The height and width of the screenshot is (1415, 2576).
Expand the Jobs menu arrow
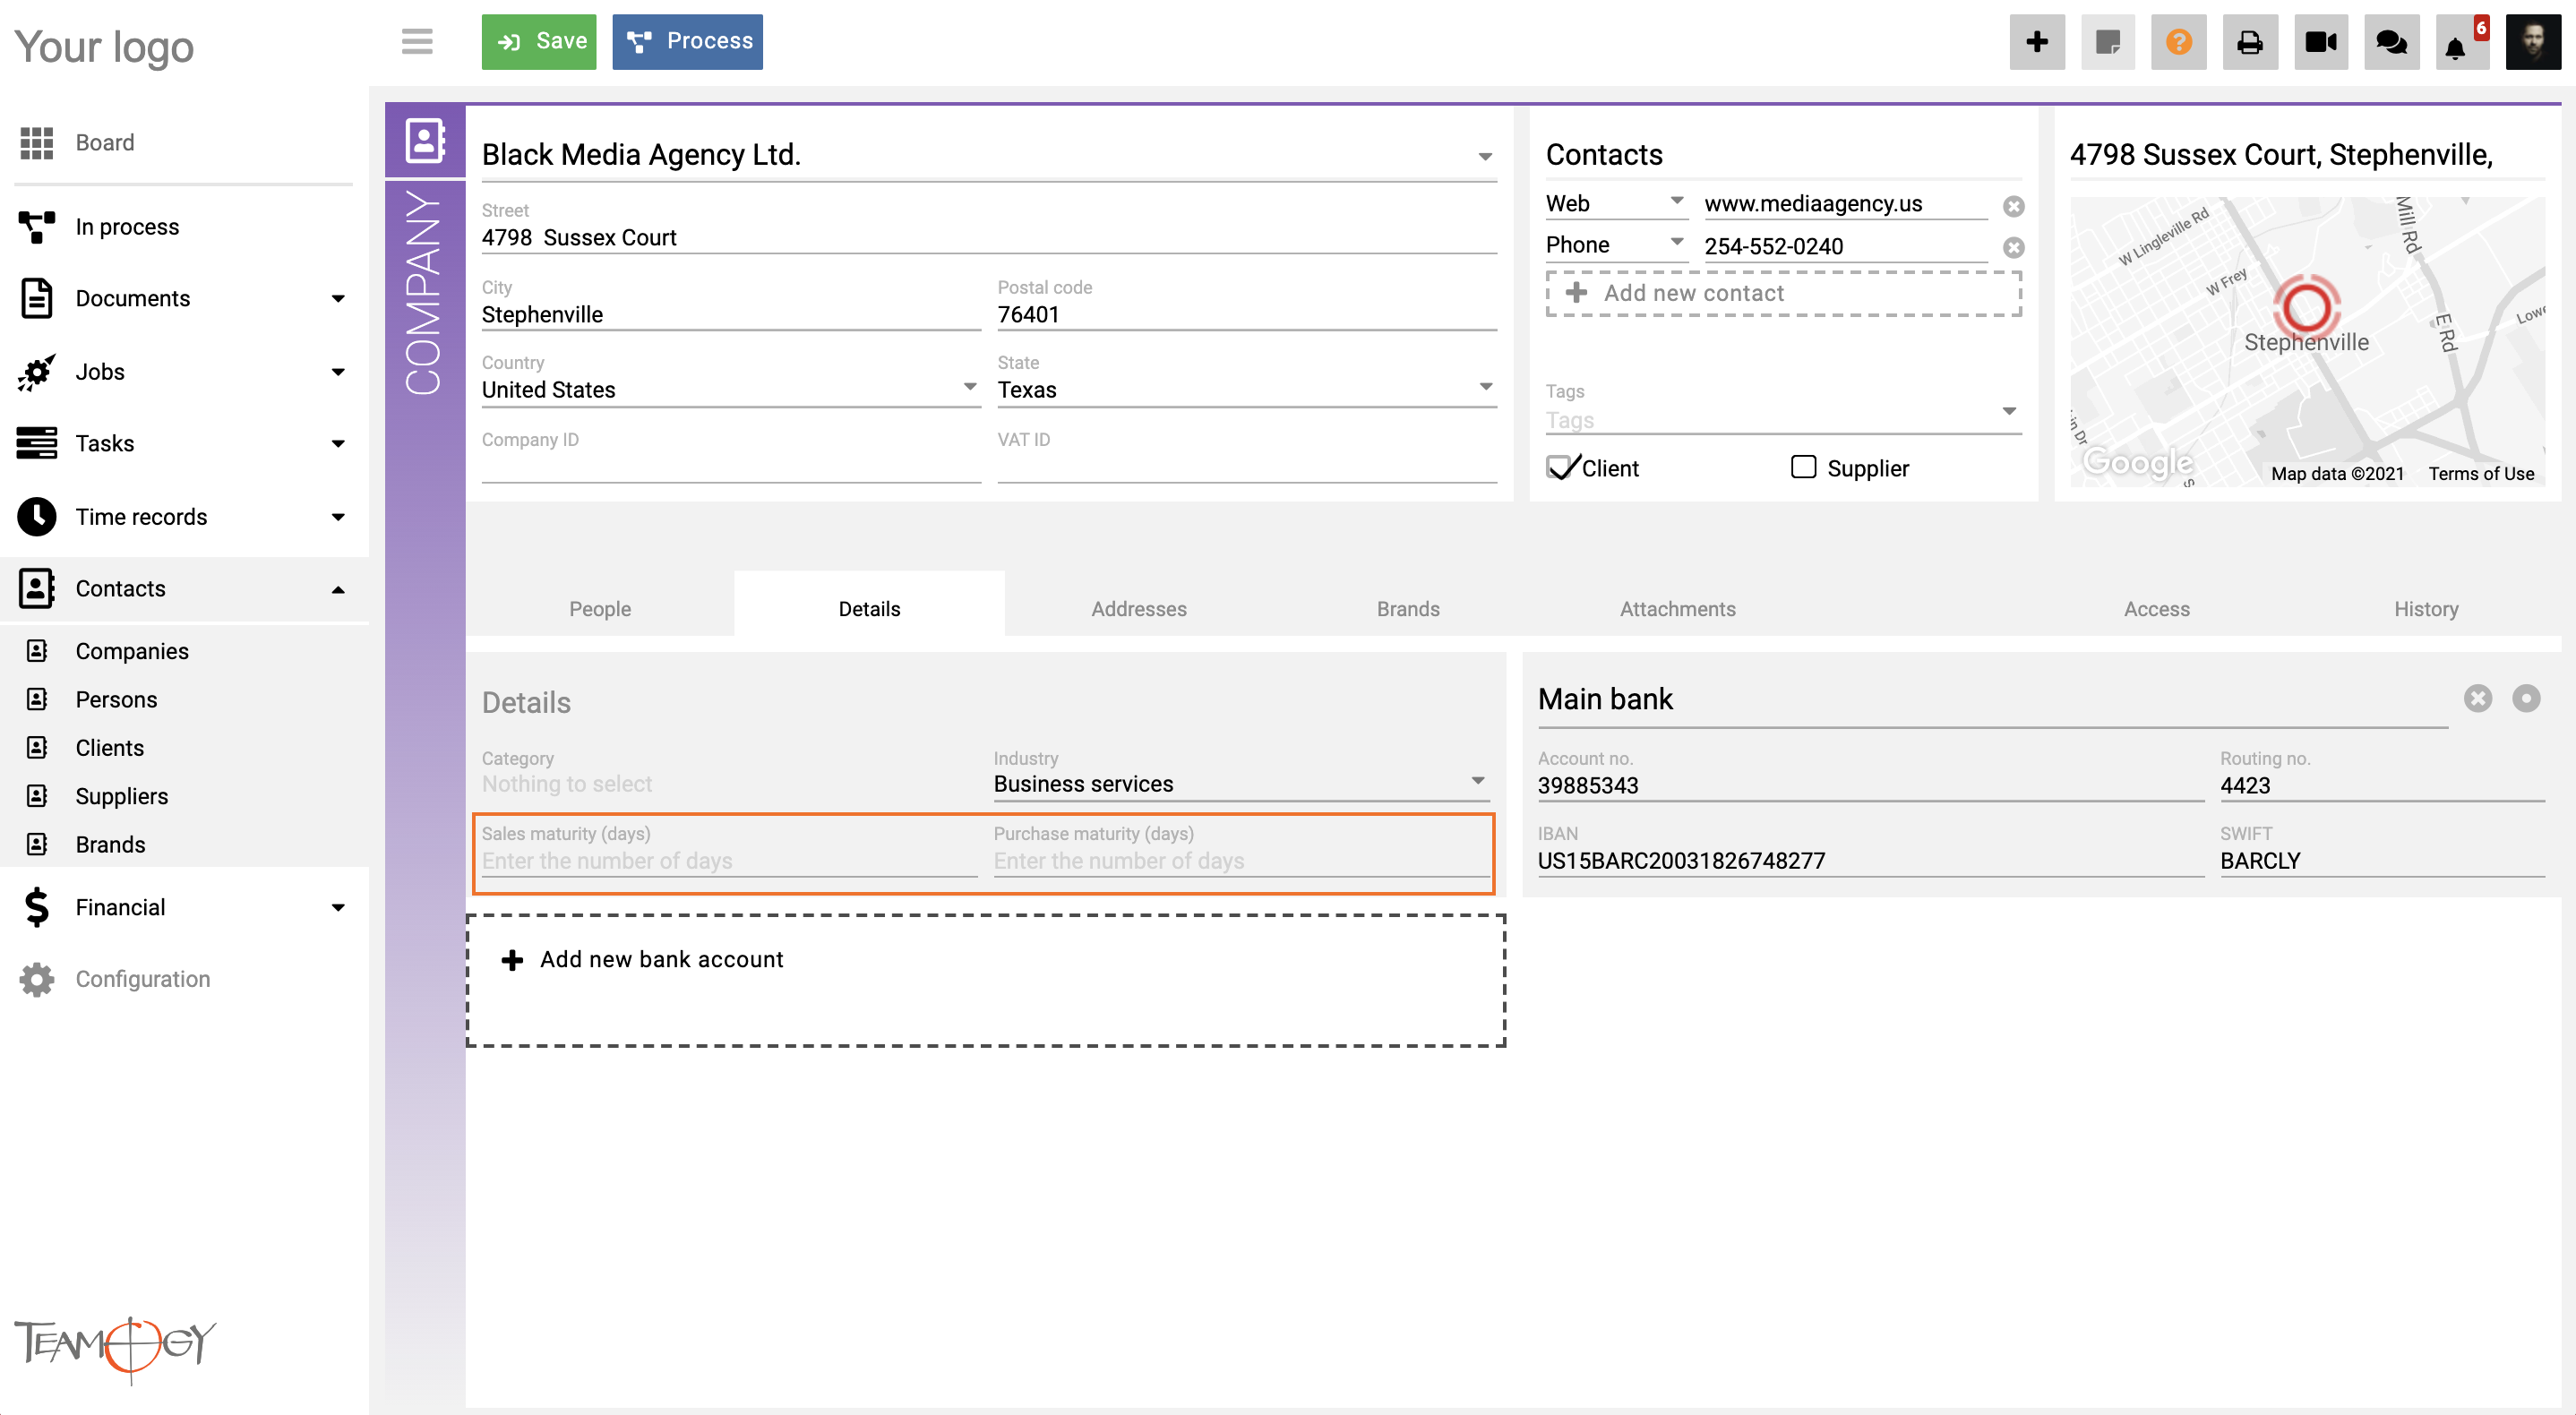tap(338, 372)
